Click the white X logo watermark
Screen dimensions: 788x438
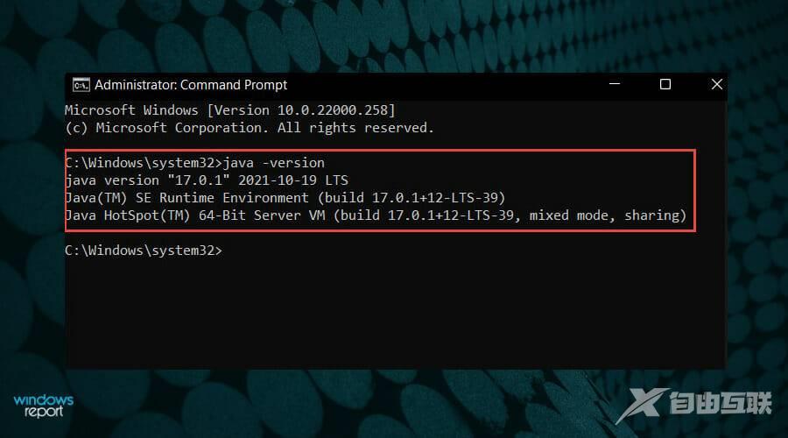coord(644,405)
